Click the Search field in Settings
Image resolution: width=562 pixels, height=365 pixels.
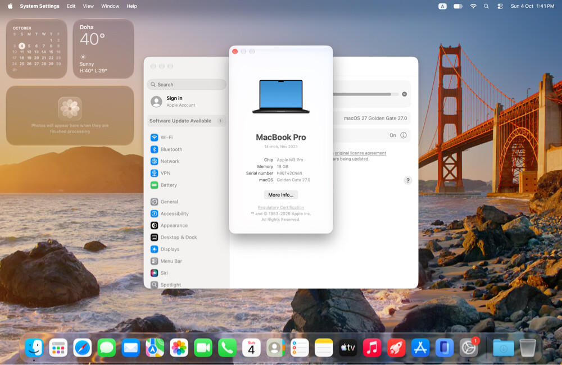[x=187, y=85]
